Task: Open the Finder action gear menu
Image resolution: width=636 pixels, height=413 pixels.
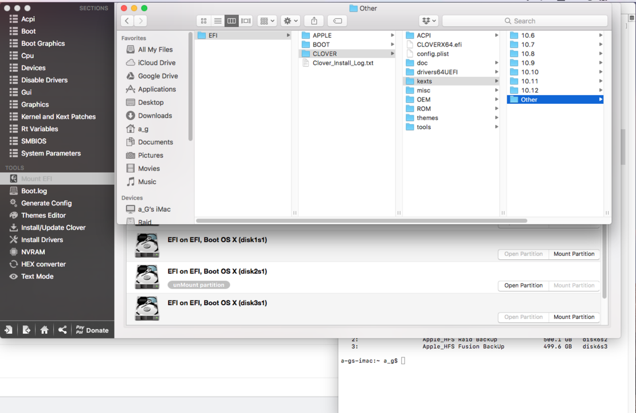Action: pos(291,21)
